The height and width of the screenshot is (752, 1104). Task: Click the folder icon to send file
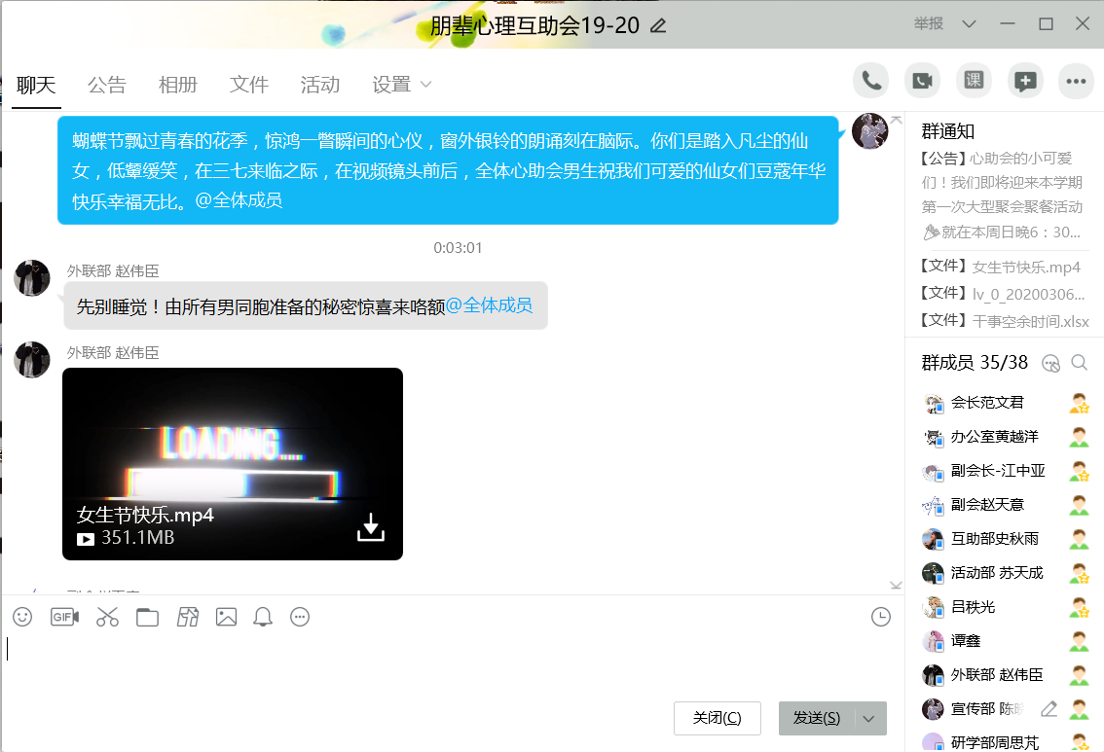(147, 617)
